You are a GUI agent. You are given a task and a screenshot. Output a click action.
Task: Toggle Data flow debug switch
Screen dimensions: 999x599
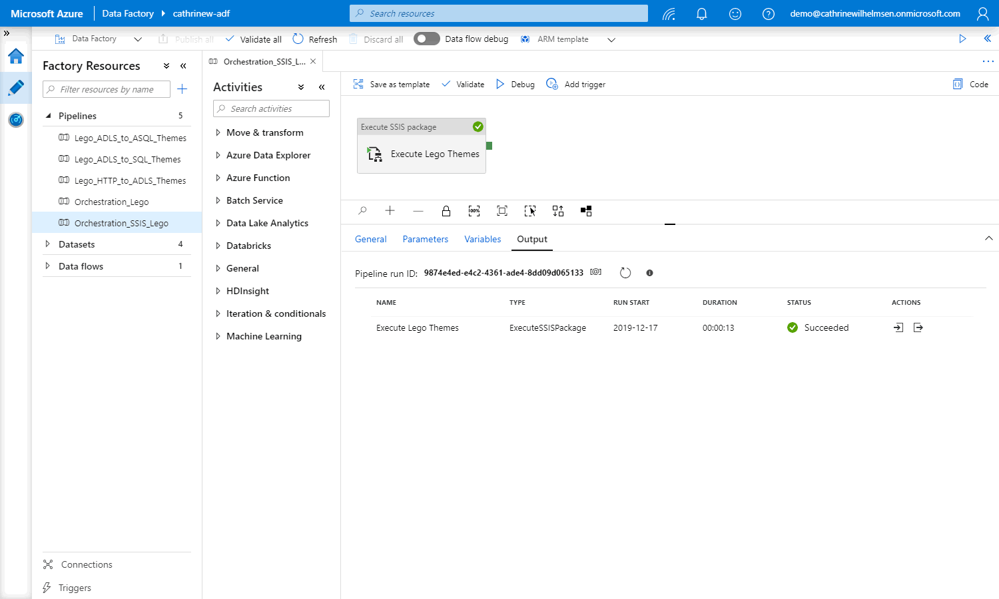coord(427,39)
